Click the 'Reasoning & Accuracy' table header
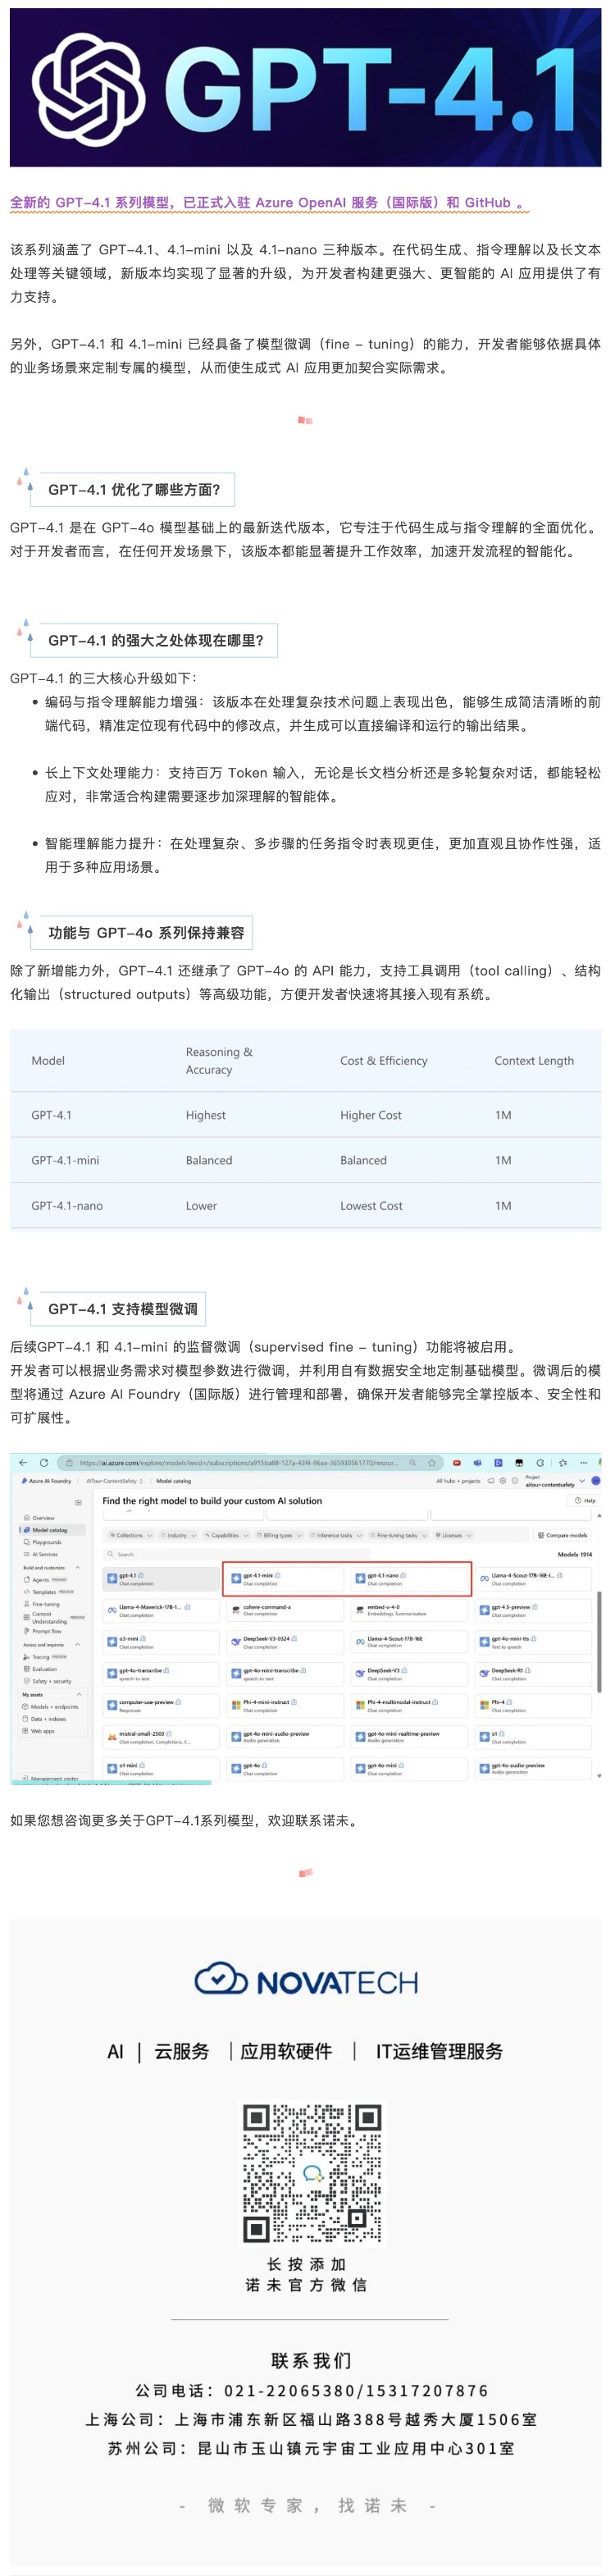615x2576 pixels. coord(219,1061)
